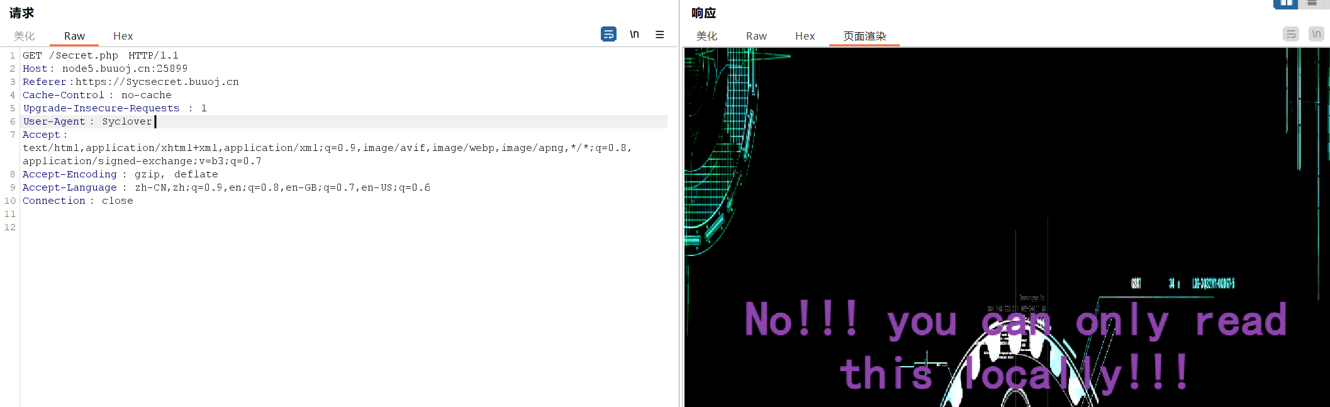The width and height of the screenshot is (1330, 407).
Task: Switch response view to Hex tab
Action: coord(805,36)
